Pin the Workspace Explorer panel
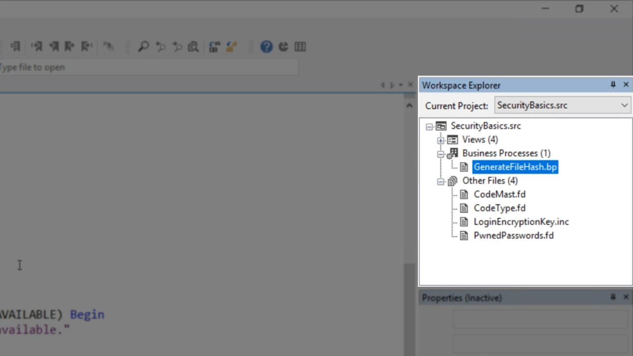Image resolution: width=633 pixels, height=356 pixels. (613, 85)
